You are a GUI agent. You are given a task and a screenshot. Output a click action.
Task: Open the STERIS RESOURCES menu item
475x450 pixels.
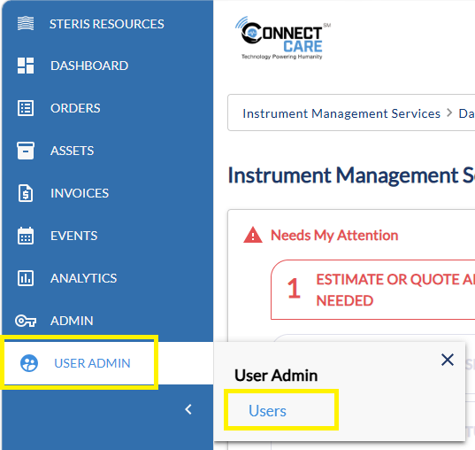[107, 24]
